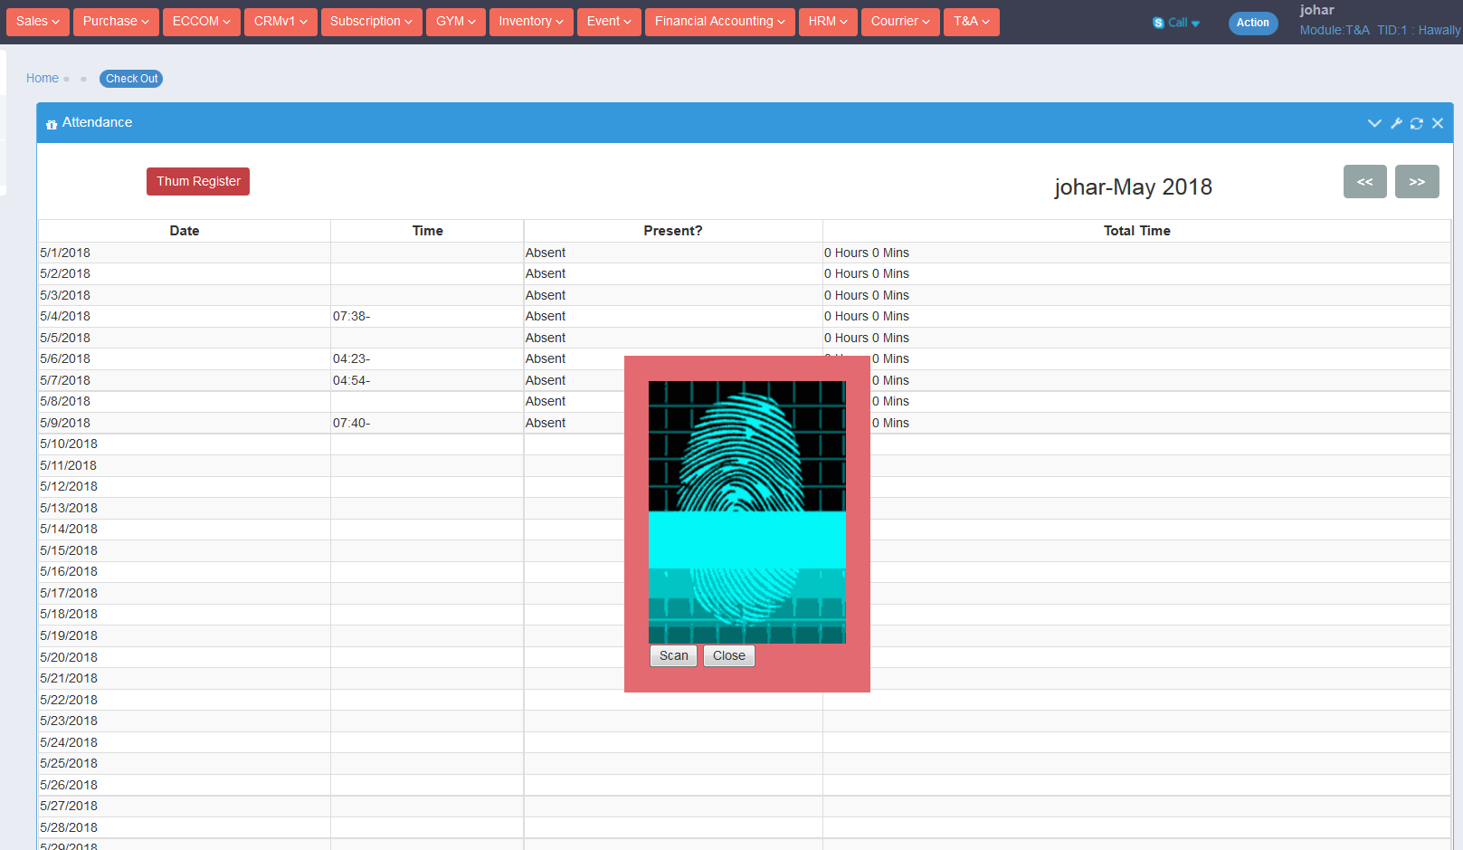Screen dimensions: 1463x850
Task: Expand the Financial Accounting menu
Action: 719,22
